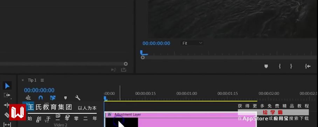Click timeline ruler at 00:00:00:15

(x=145, y=93)
